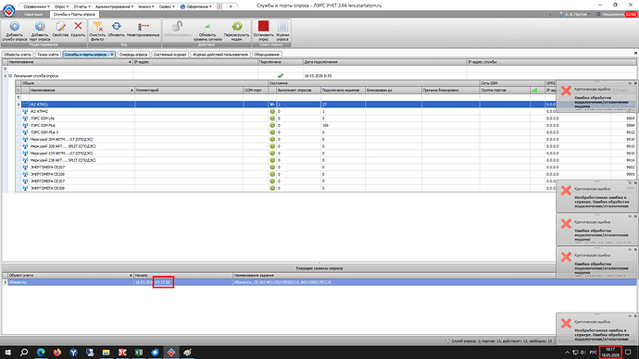Click the filter row cell under top Наименование
The width and height of the screenshot is (639, 359).
pos(69,68)
